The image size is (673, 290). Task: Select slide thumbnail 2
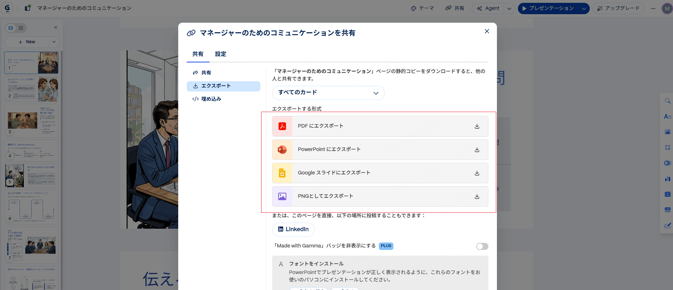point(32,89)
